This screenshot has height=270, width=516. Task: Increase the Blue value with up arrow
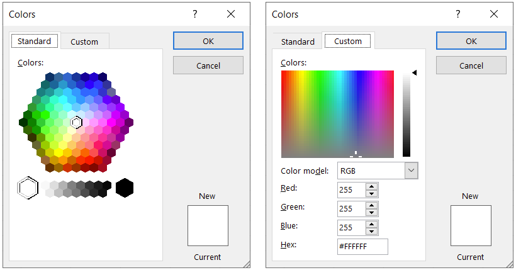(372, 224)
